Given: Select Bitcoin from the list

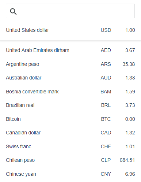Looking at the screenshot, I should (70, 119).
